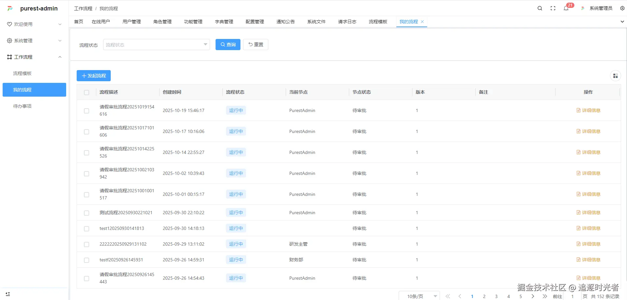
Task: Jump to first page double-arrow icon
Action: click(448, 296)
